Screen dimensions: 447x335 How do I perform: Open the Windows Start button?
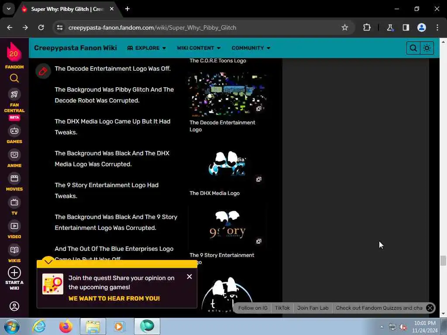(x=11, y=326)
